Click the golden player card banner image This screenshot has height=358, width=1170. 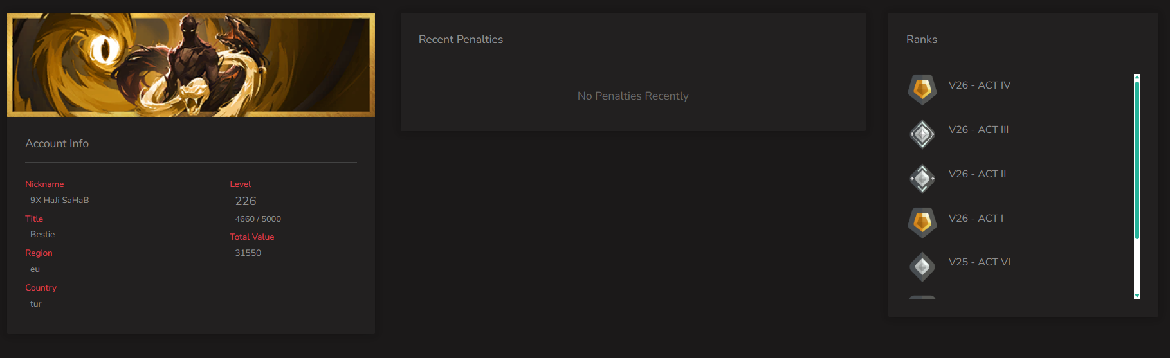191,65
